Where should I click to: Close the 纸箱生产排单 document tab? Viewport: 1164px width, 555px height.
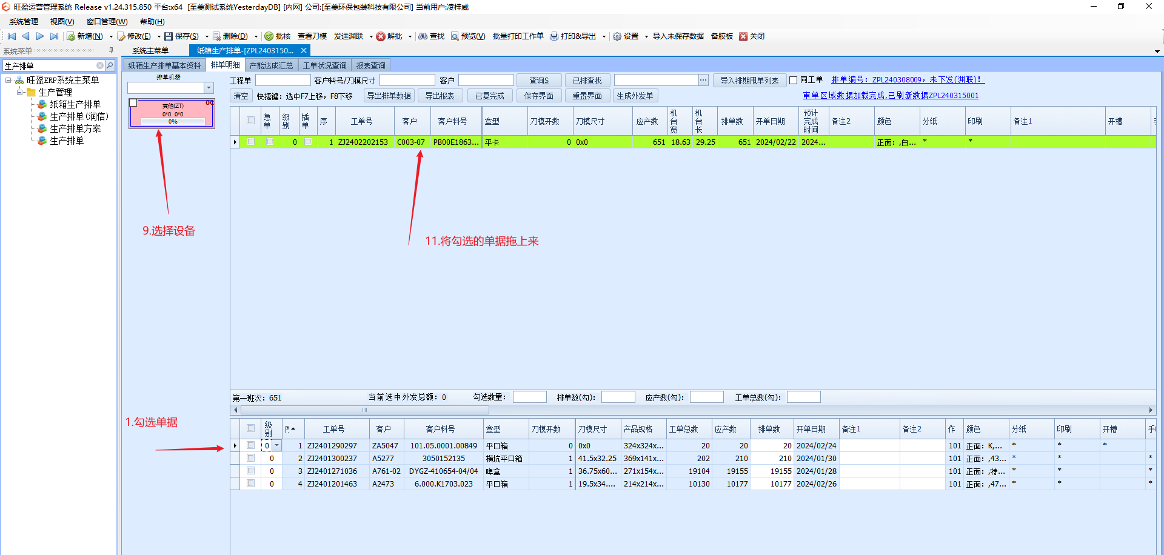pos(304,50)
